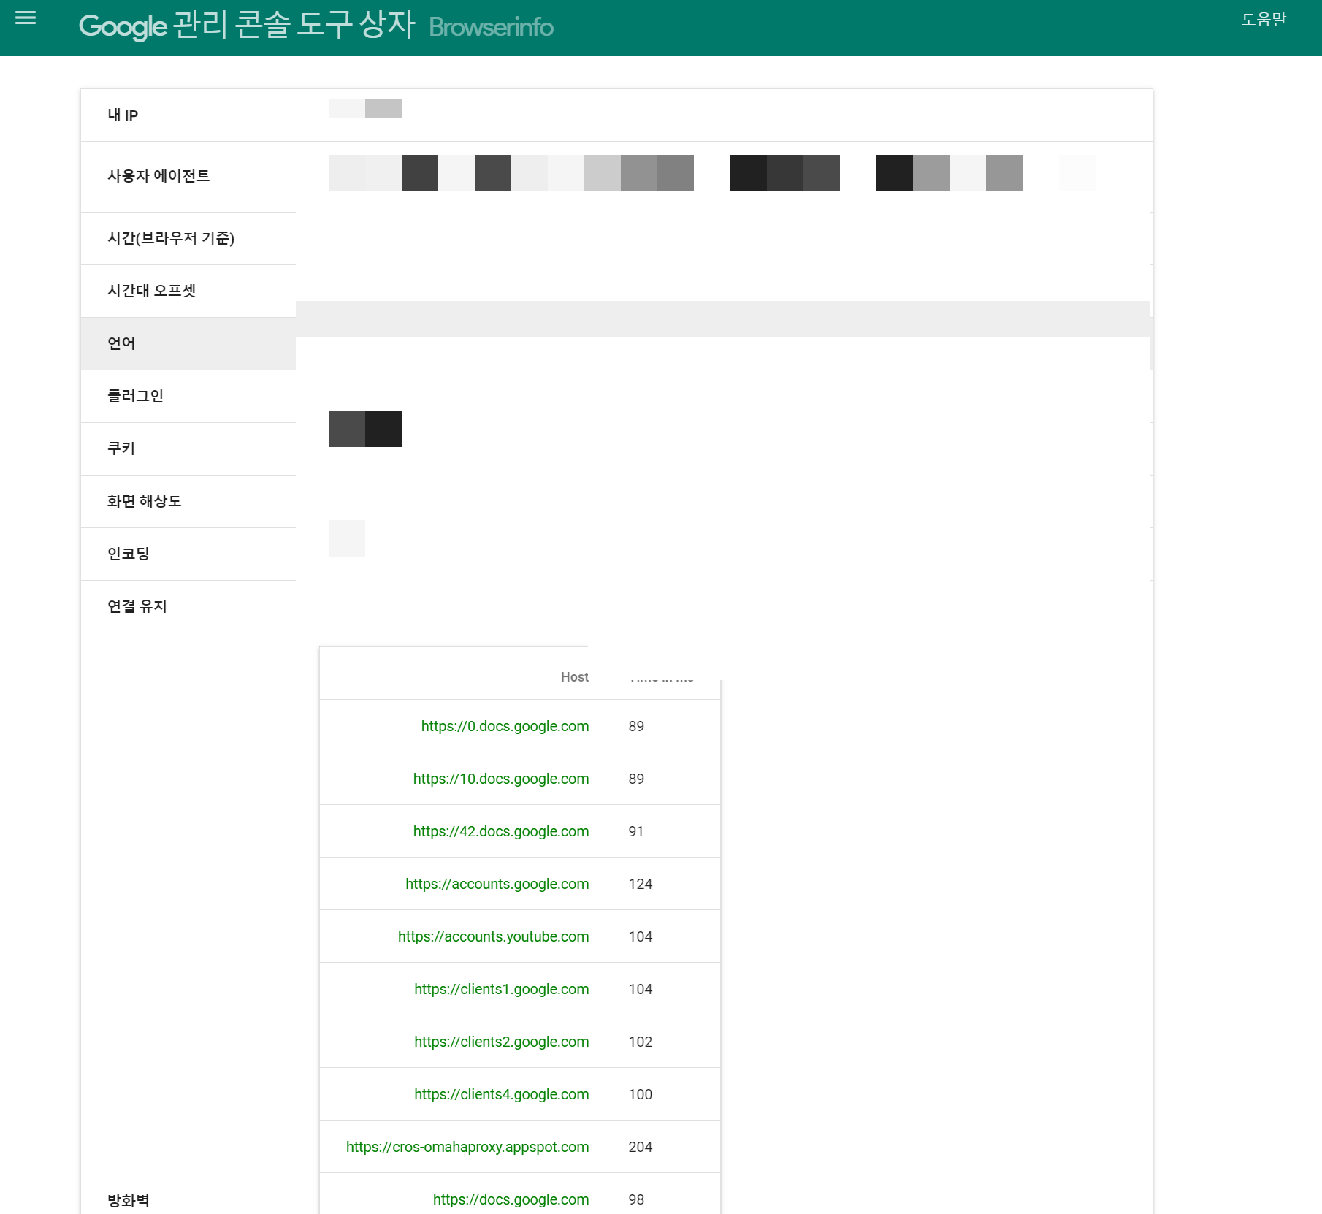This screenshot has width=1322, height=1214.
Task: Open the 연결 유지 section
Action: click(x=137, y=606)
